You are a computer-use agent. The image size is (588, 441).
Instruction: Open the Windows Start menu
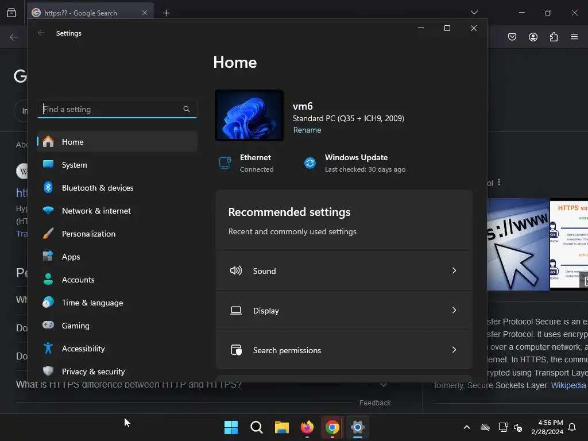pyautogui.click(x=231, y=427)
